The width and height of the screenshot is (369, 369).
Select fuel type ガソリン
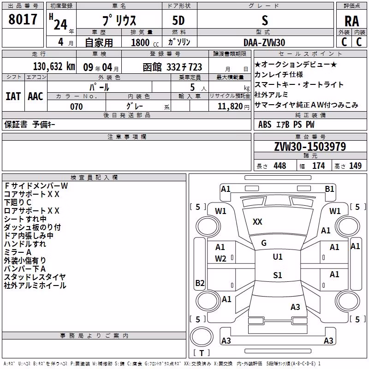pyautogui.click(x=179, y=42)
